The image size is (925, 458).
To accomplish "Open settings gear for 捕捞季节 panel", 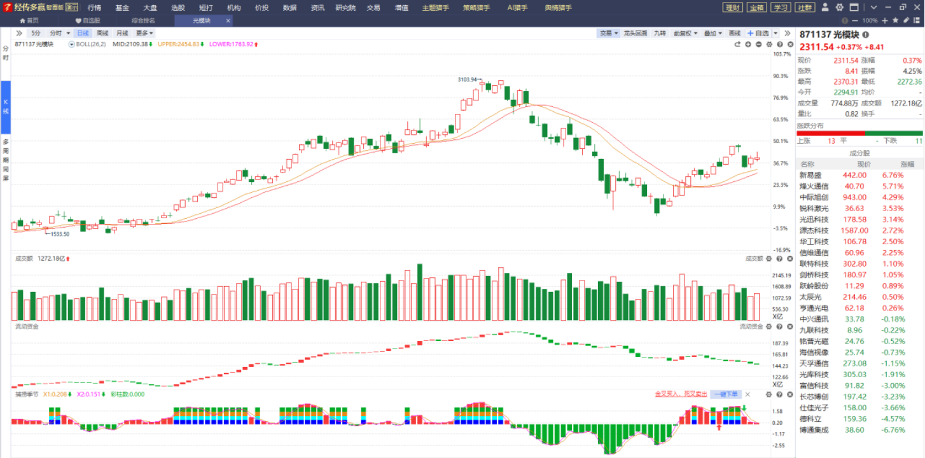I will [769, 394].
